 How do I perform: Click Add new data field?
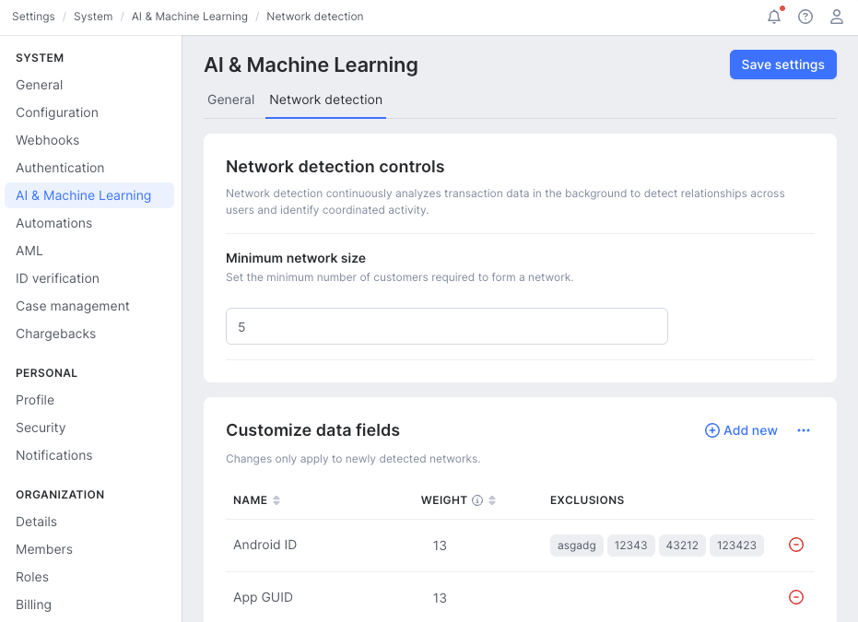741,430
